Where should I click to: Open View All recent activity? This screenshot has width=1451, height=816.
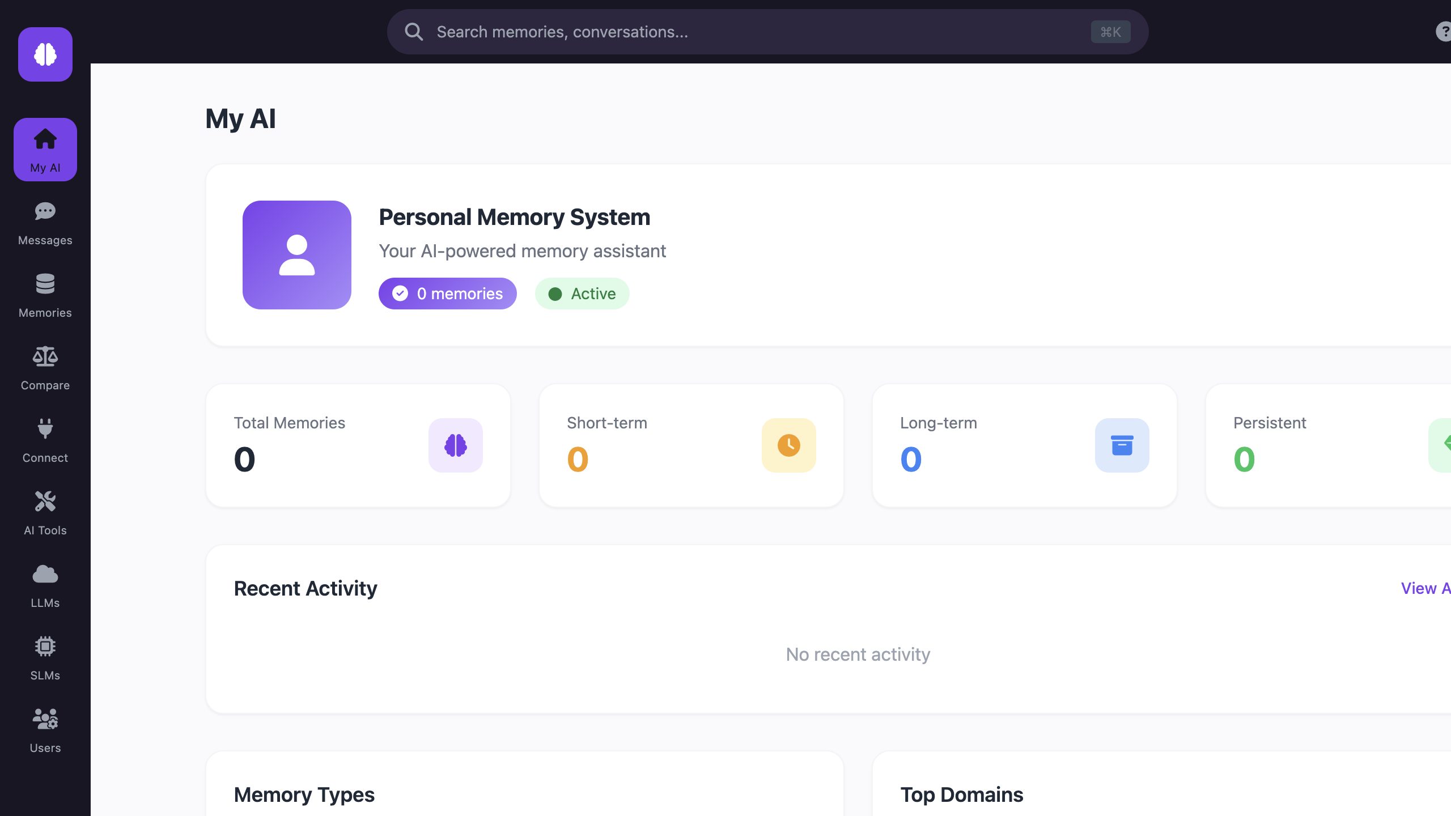pyautogui.click(x=1428, y=588)
